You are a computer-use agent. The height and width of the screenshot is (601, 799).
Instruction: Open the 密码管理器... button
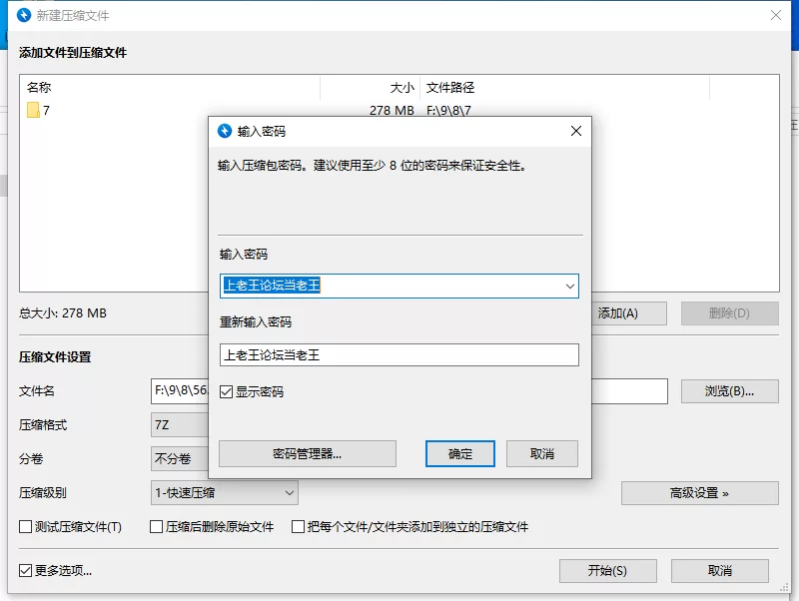308,454
